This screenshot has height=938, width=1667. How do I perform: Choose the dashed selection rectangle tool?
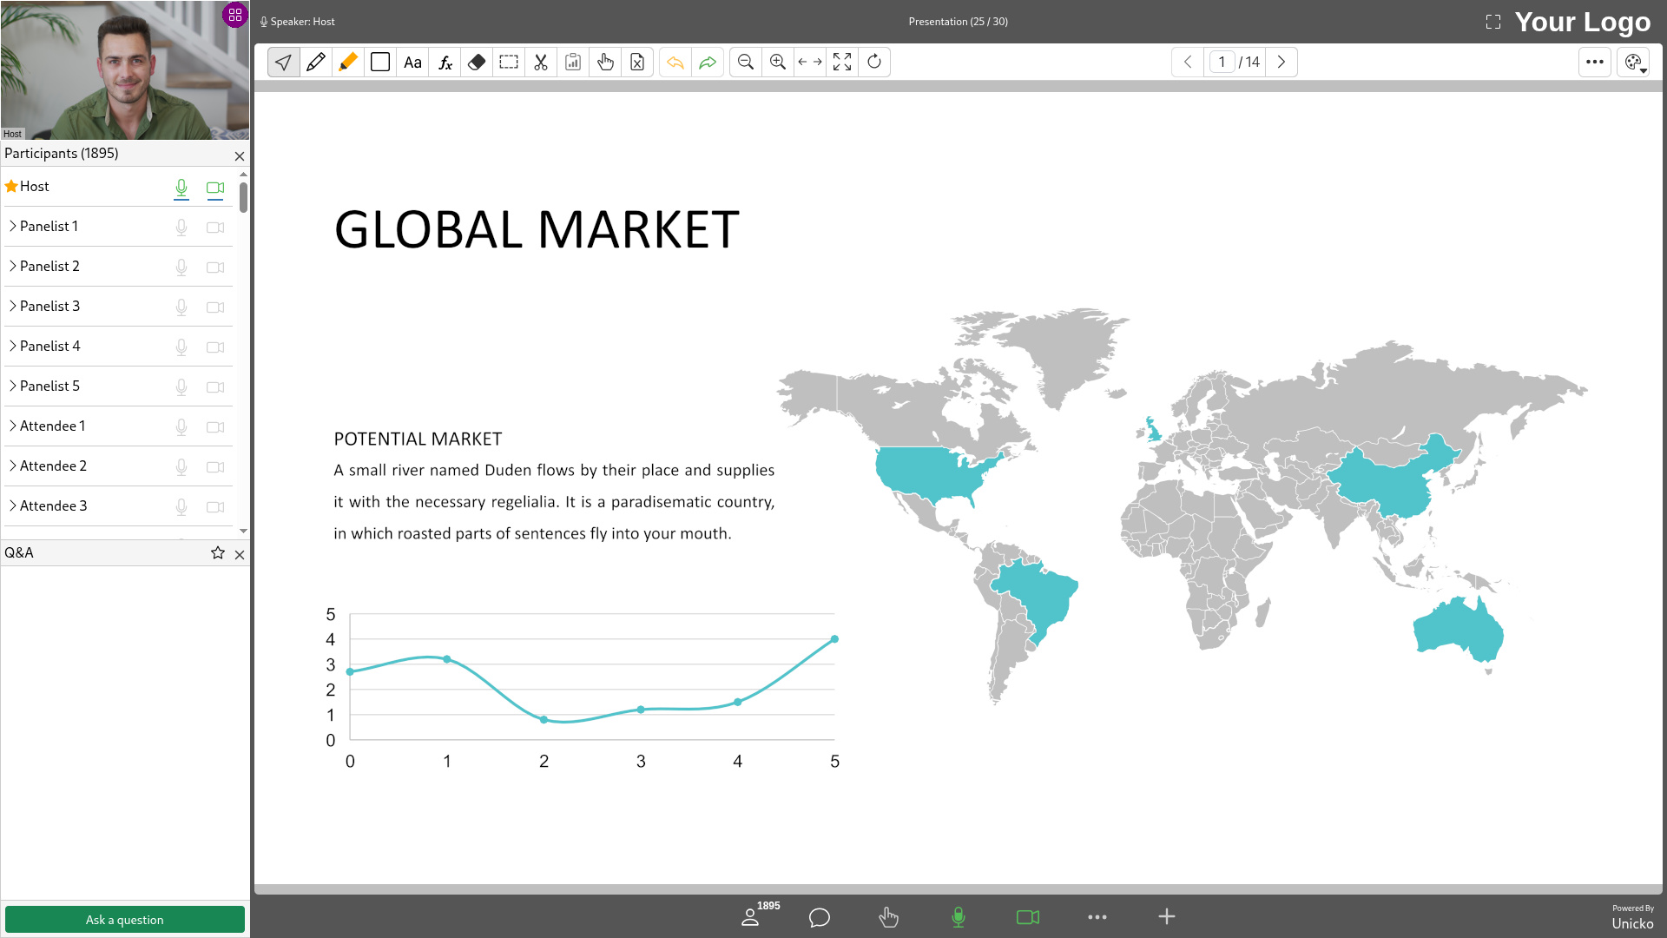click(x=509, y=62)
